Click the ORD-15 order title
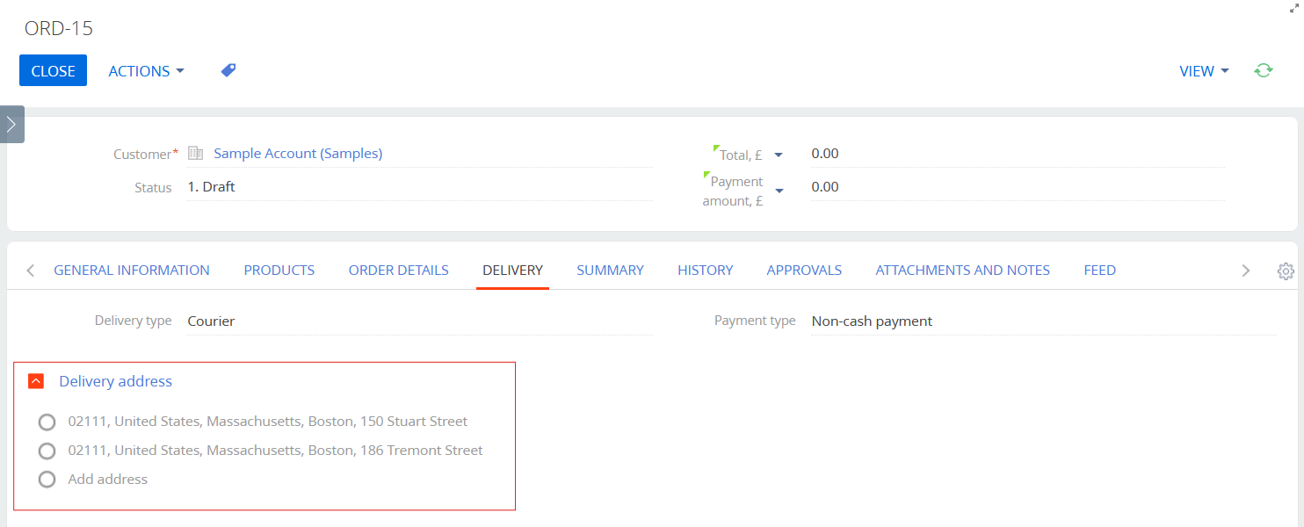Image resolution: width=1304 pixels, height=527 pixels. [59, 28]
